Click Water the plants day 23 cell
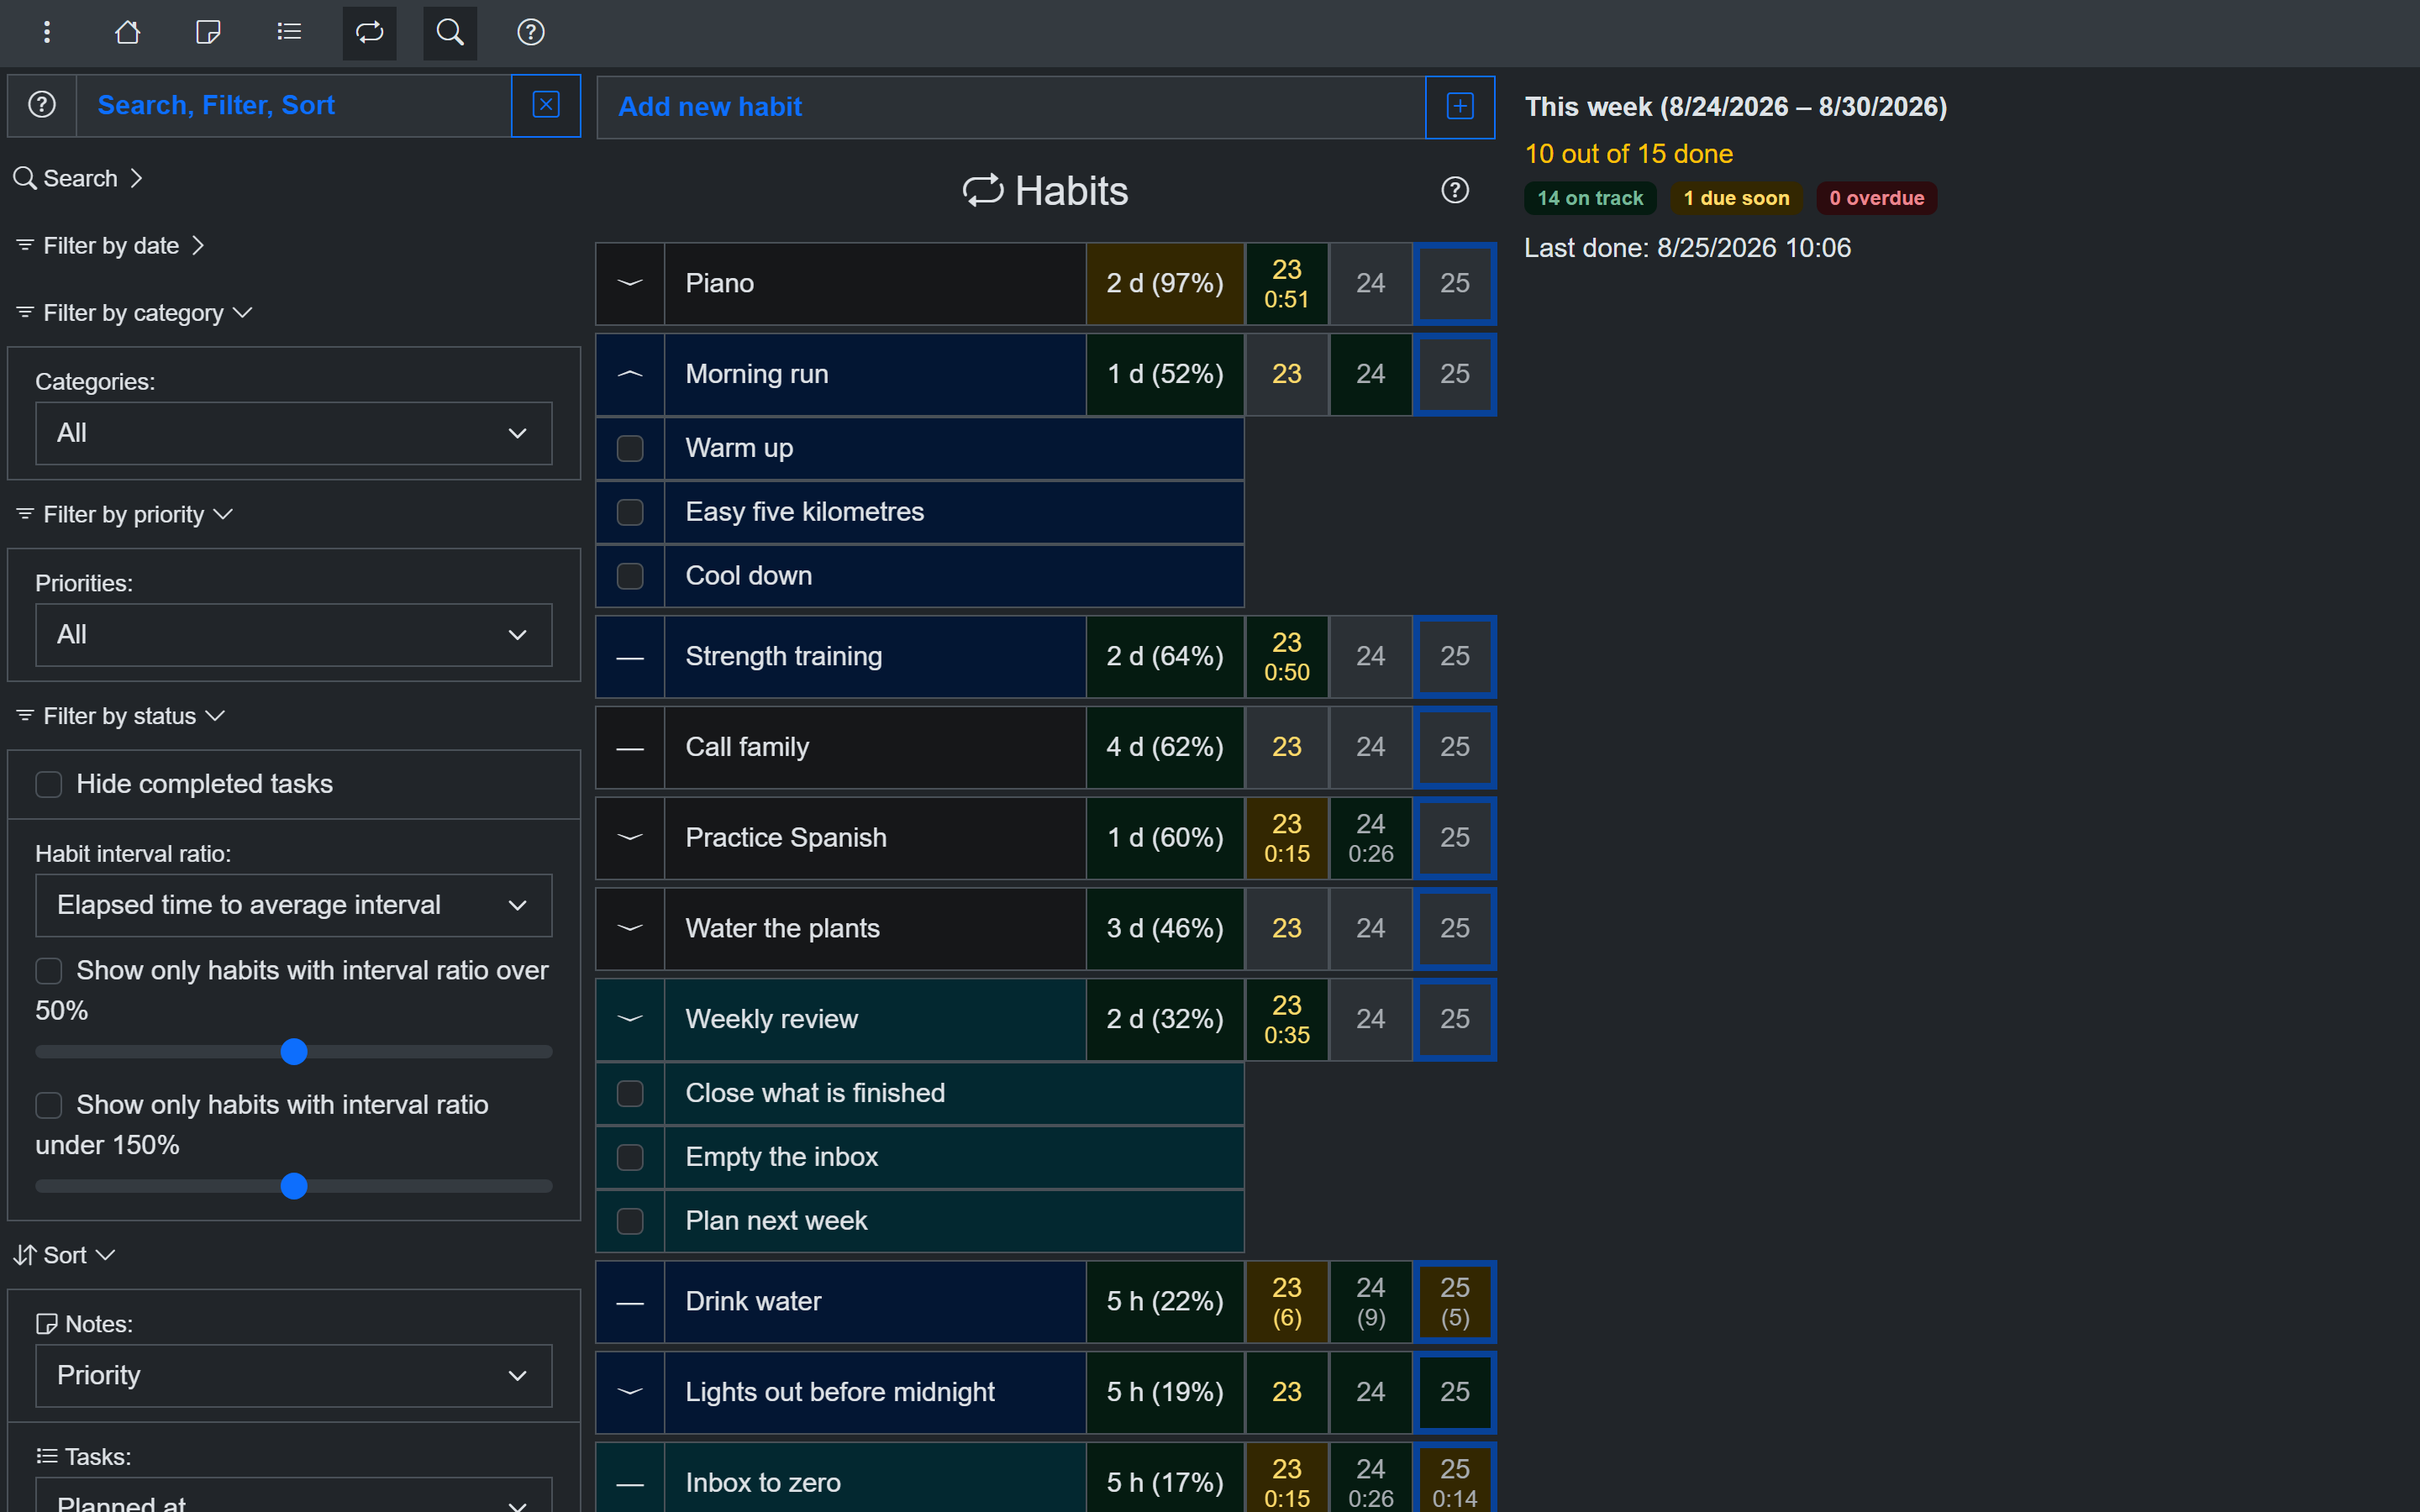 [1287, 928]
